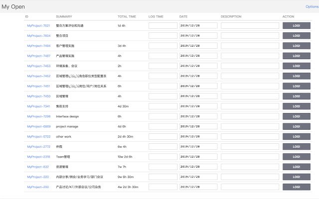This screenshot has height=199, width=319.
Task: Open issue MyProject-832
Action: tap(38, 167)
